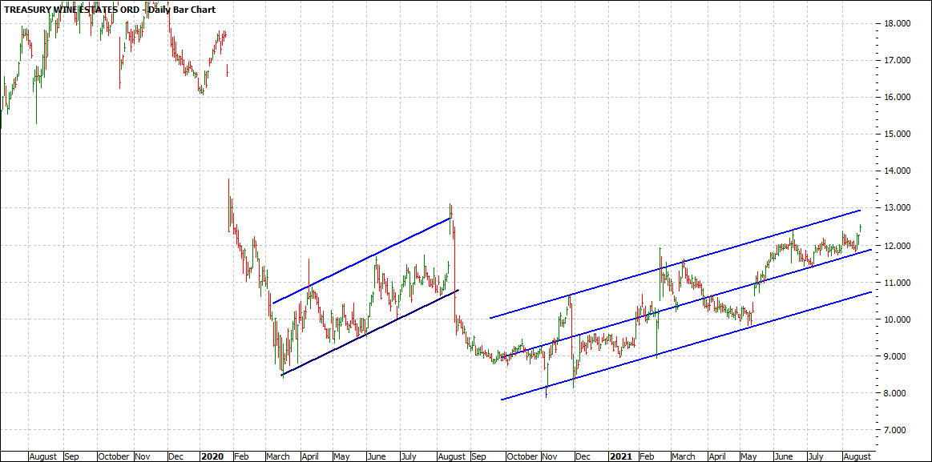Click the Dec label just before 2021

[583, 456]
